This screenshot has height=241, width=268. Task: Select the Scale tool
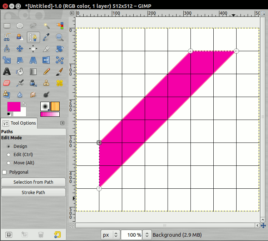pyautogui.click(x=7, y=60)
